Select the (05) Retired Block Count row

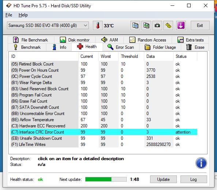coord(104,64)
